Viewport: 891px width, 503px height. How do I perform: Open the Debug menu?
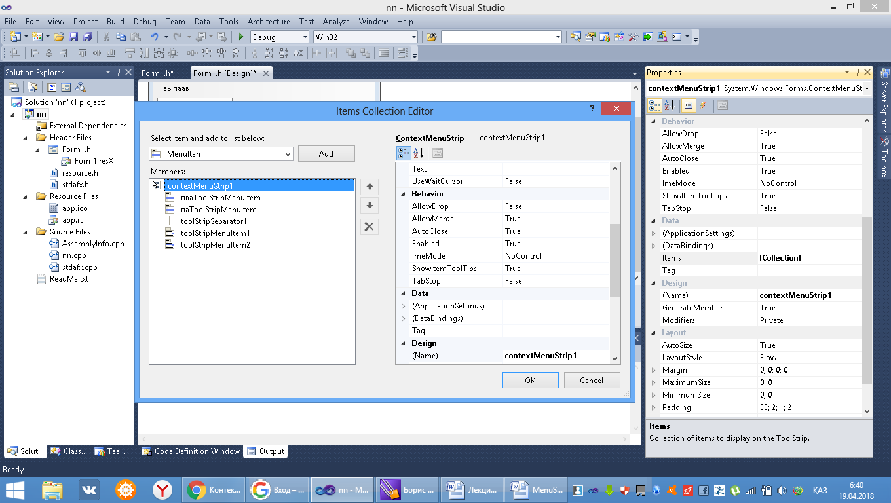(145, 21)
